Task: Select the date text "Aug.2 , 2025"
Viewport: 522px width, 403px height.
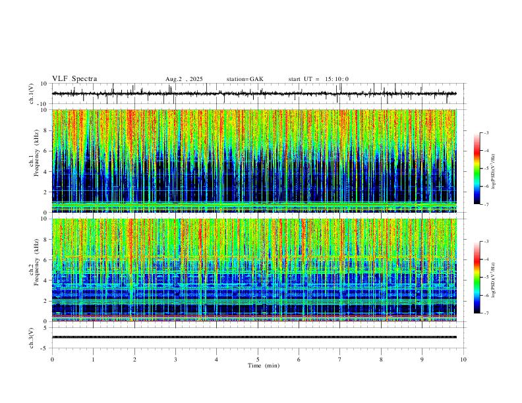Action: click(184, 79)
